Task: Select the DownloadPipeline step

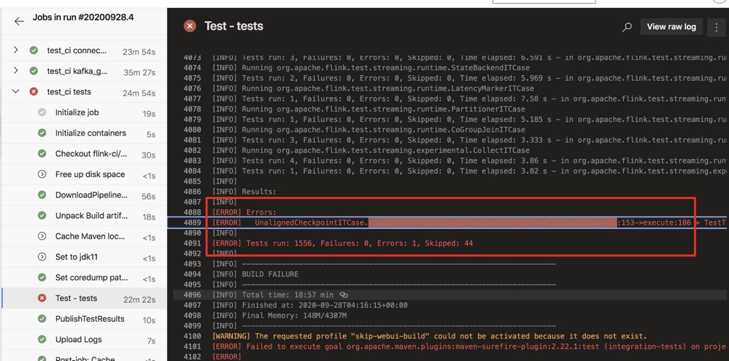Action: click(x=84, y=195)
